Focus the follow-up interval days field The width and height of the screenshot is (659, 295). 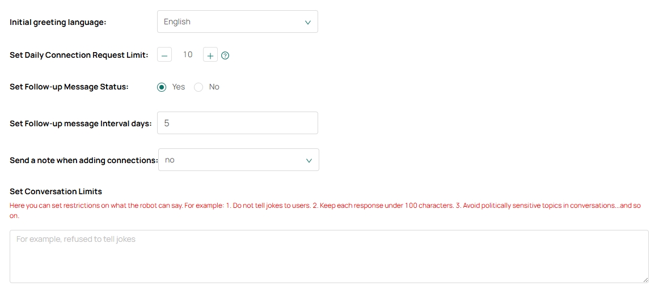click(x=237, y=123)
